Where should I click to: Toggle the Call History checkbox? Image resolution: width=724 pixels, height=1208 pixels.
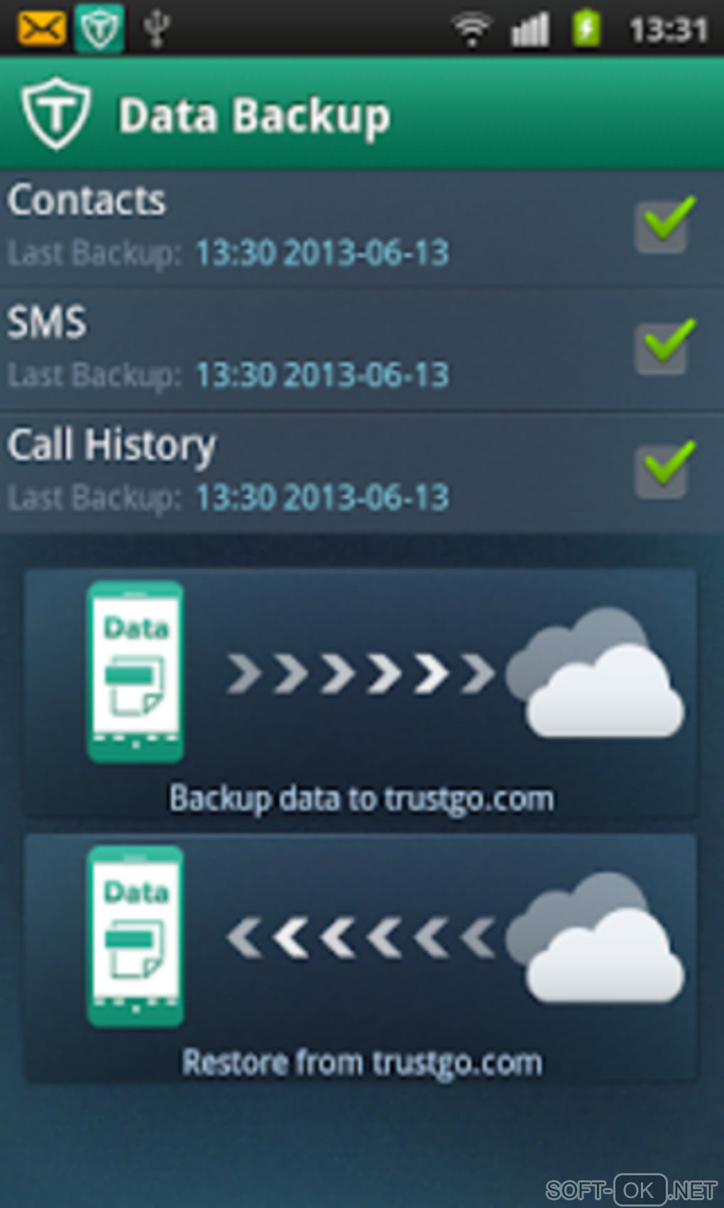pyautogui.click(x=663, y=469)
